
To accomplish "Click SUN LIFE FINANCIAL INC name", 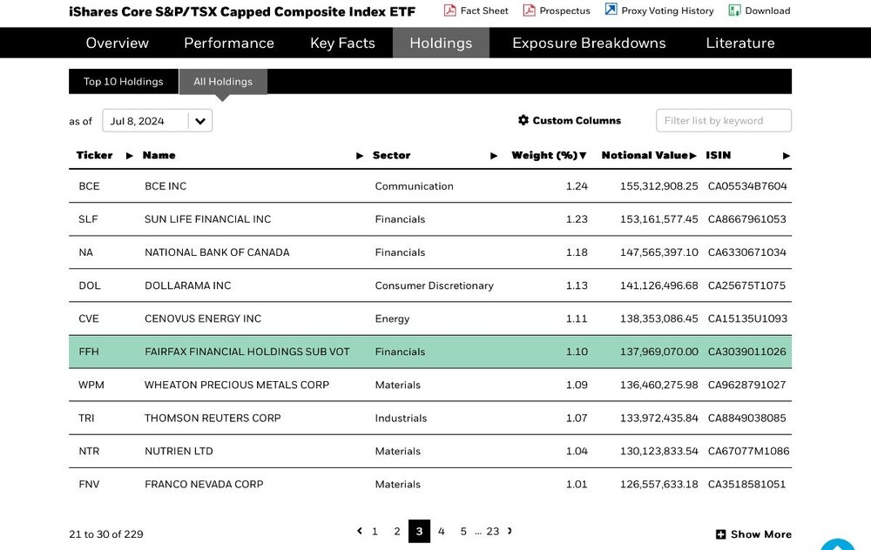I will (x=208, y=219).
